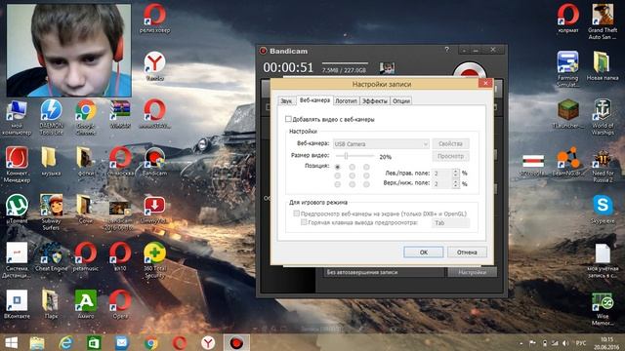Click the Свойства button
This screenshot has width=625, height=351.
450,143
